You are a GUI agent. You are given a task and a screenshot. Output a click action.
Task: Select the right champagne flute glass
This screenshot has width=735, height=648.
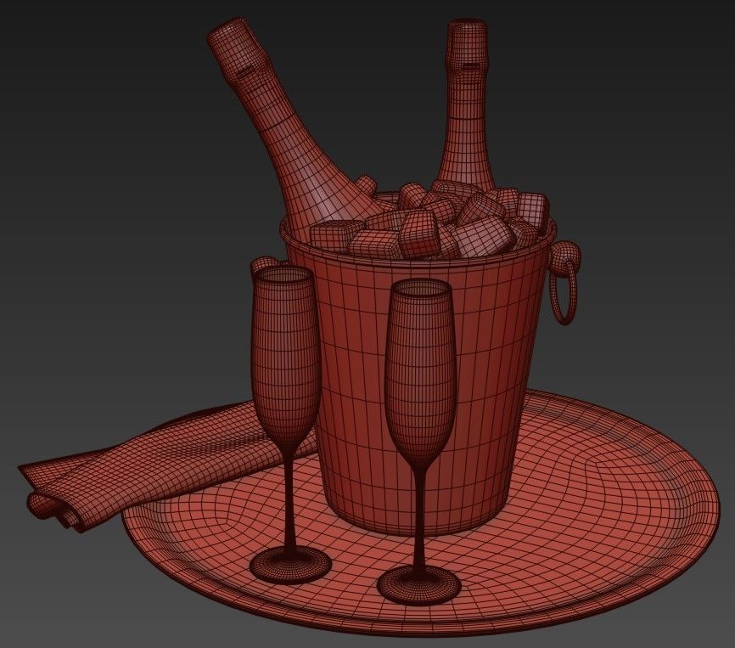[x=419, y=441]
